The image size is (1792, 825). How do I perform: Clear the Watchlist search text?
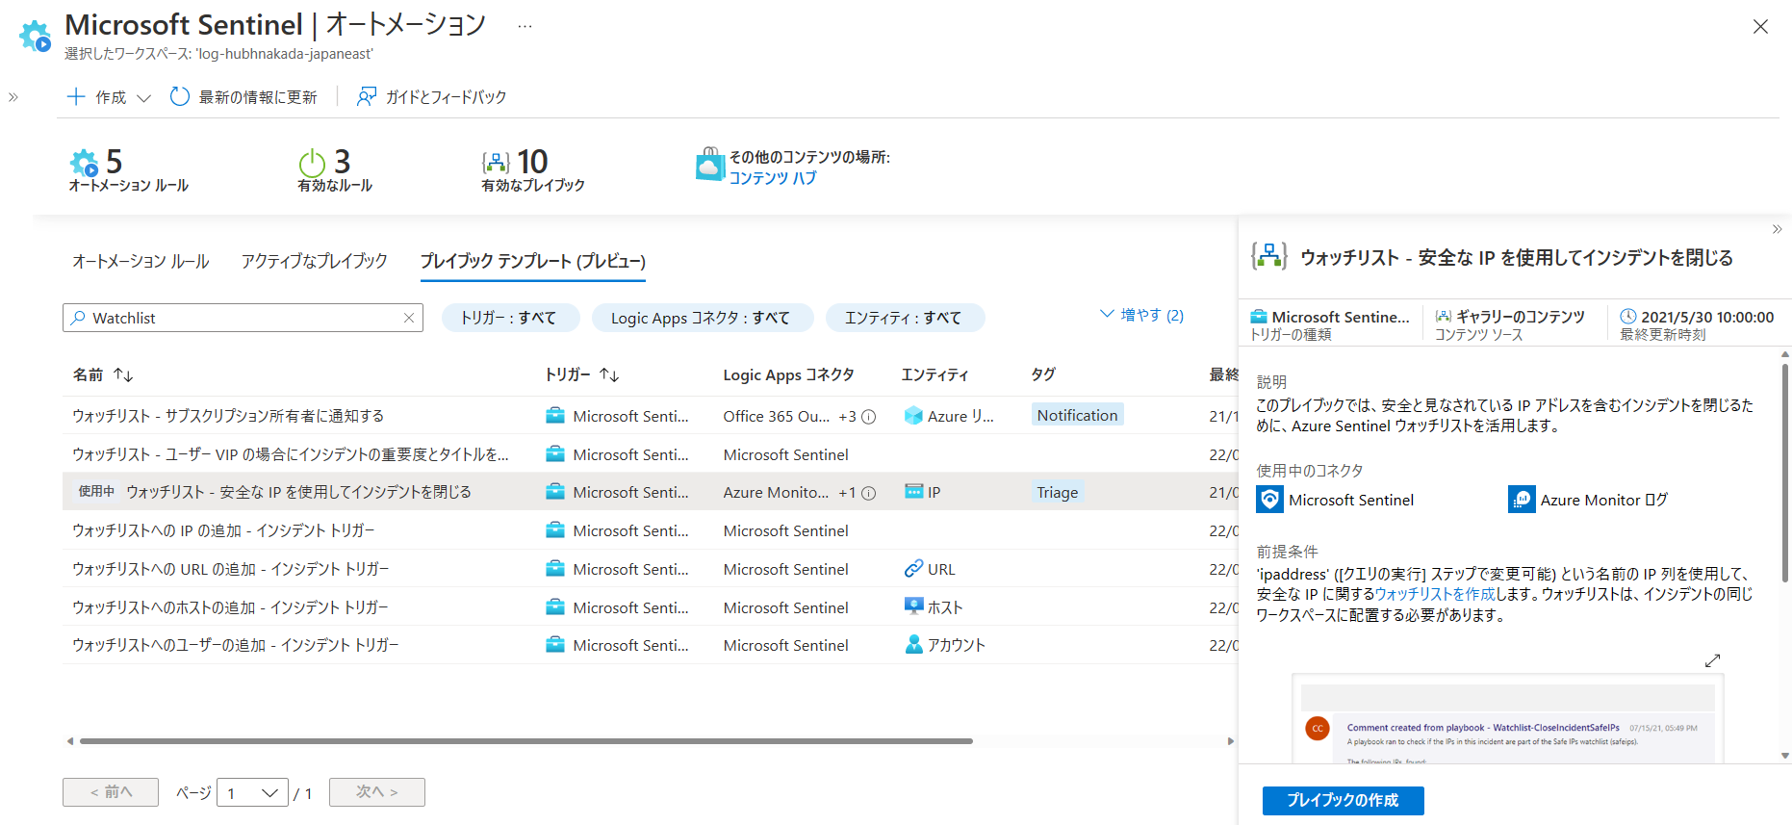tap(409, 318)
